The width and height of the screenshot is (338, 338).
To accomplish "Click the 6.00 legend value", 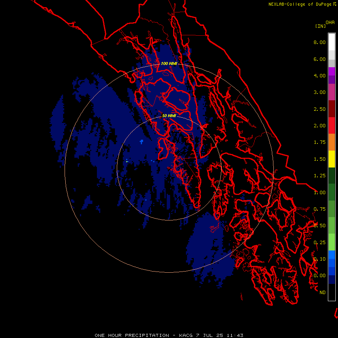I will (320, 59).
